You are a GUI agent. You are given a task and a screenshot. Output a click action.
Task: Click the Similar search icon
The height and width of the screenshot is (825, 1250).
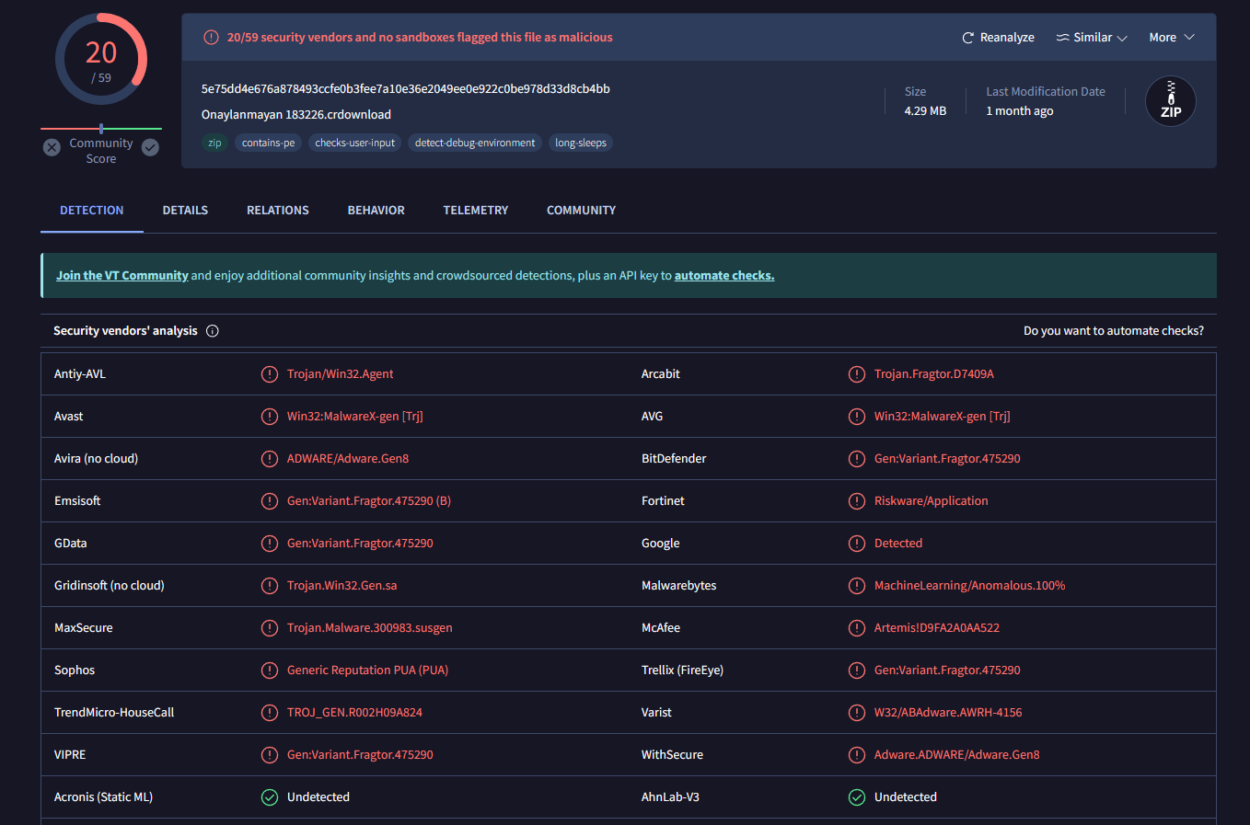(x=1062, y=38)
